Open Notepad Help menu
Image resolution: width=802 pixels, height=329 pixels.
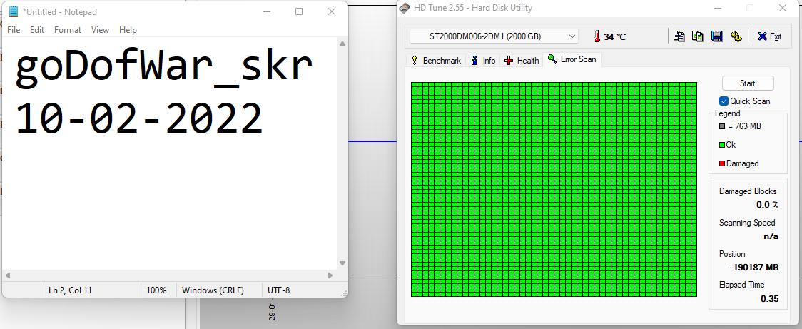(128, 30)
